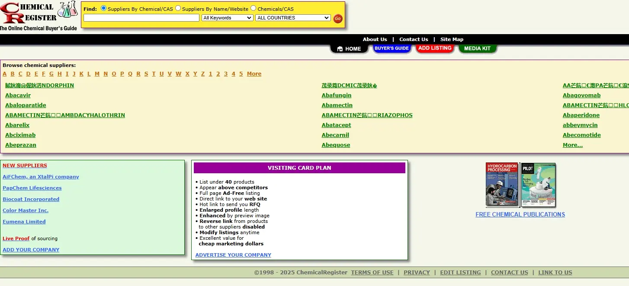Choose the Chemicals/CAS radio button
The width and height of the screenshot is (629, 286).
(254, 8)
